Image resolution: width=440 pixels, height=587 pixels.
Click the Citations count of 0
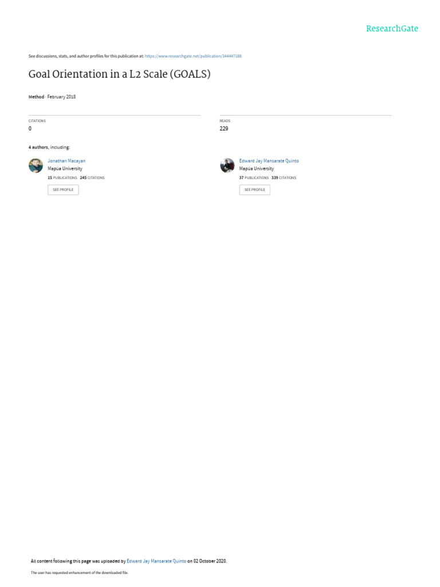[30, 128]
